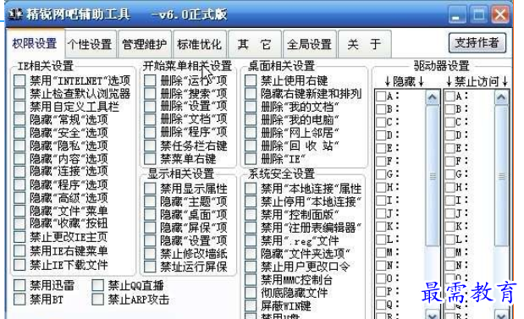Check 禁用IE右键菜单
524x319 pixels.
pos(19,250)
